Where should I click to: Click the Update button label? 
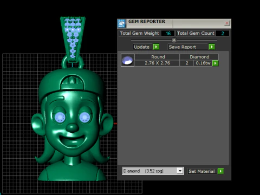(142, 47)
